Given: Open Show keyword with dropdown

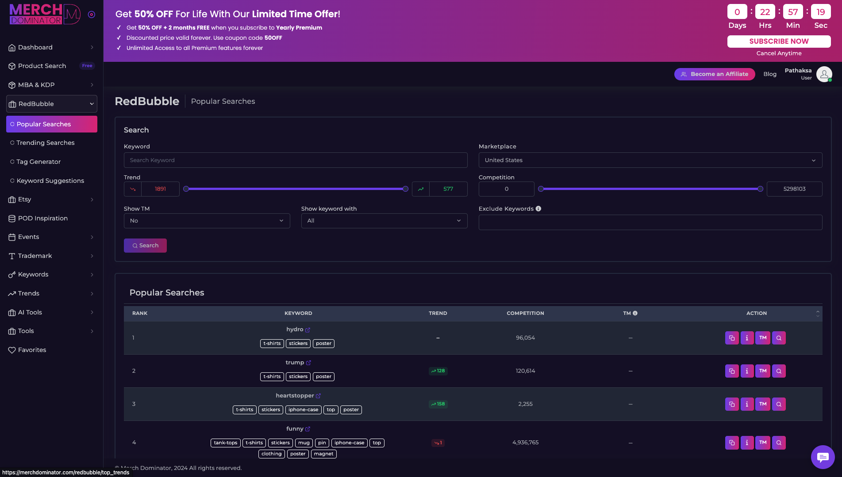Looking at the screenshot, I should click(384, 221).
